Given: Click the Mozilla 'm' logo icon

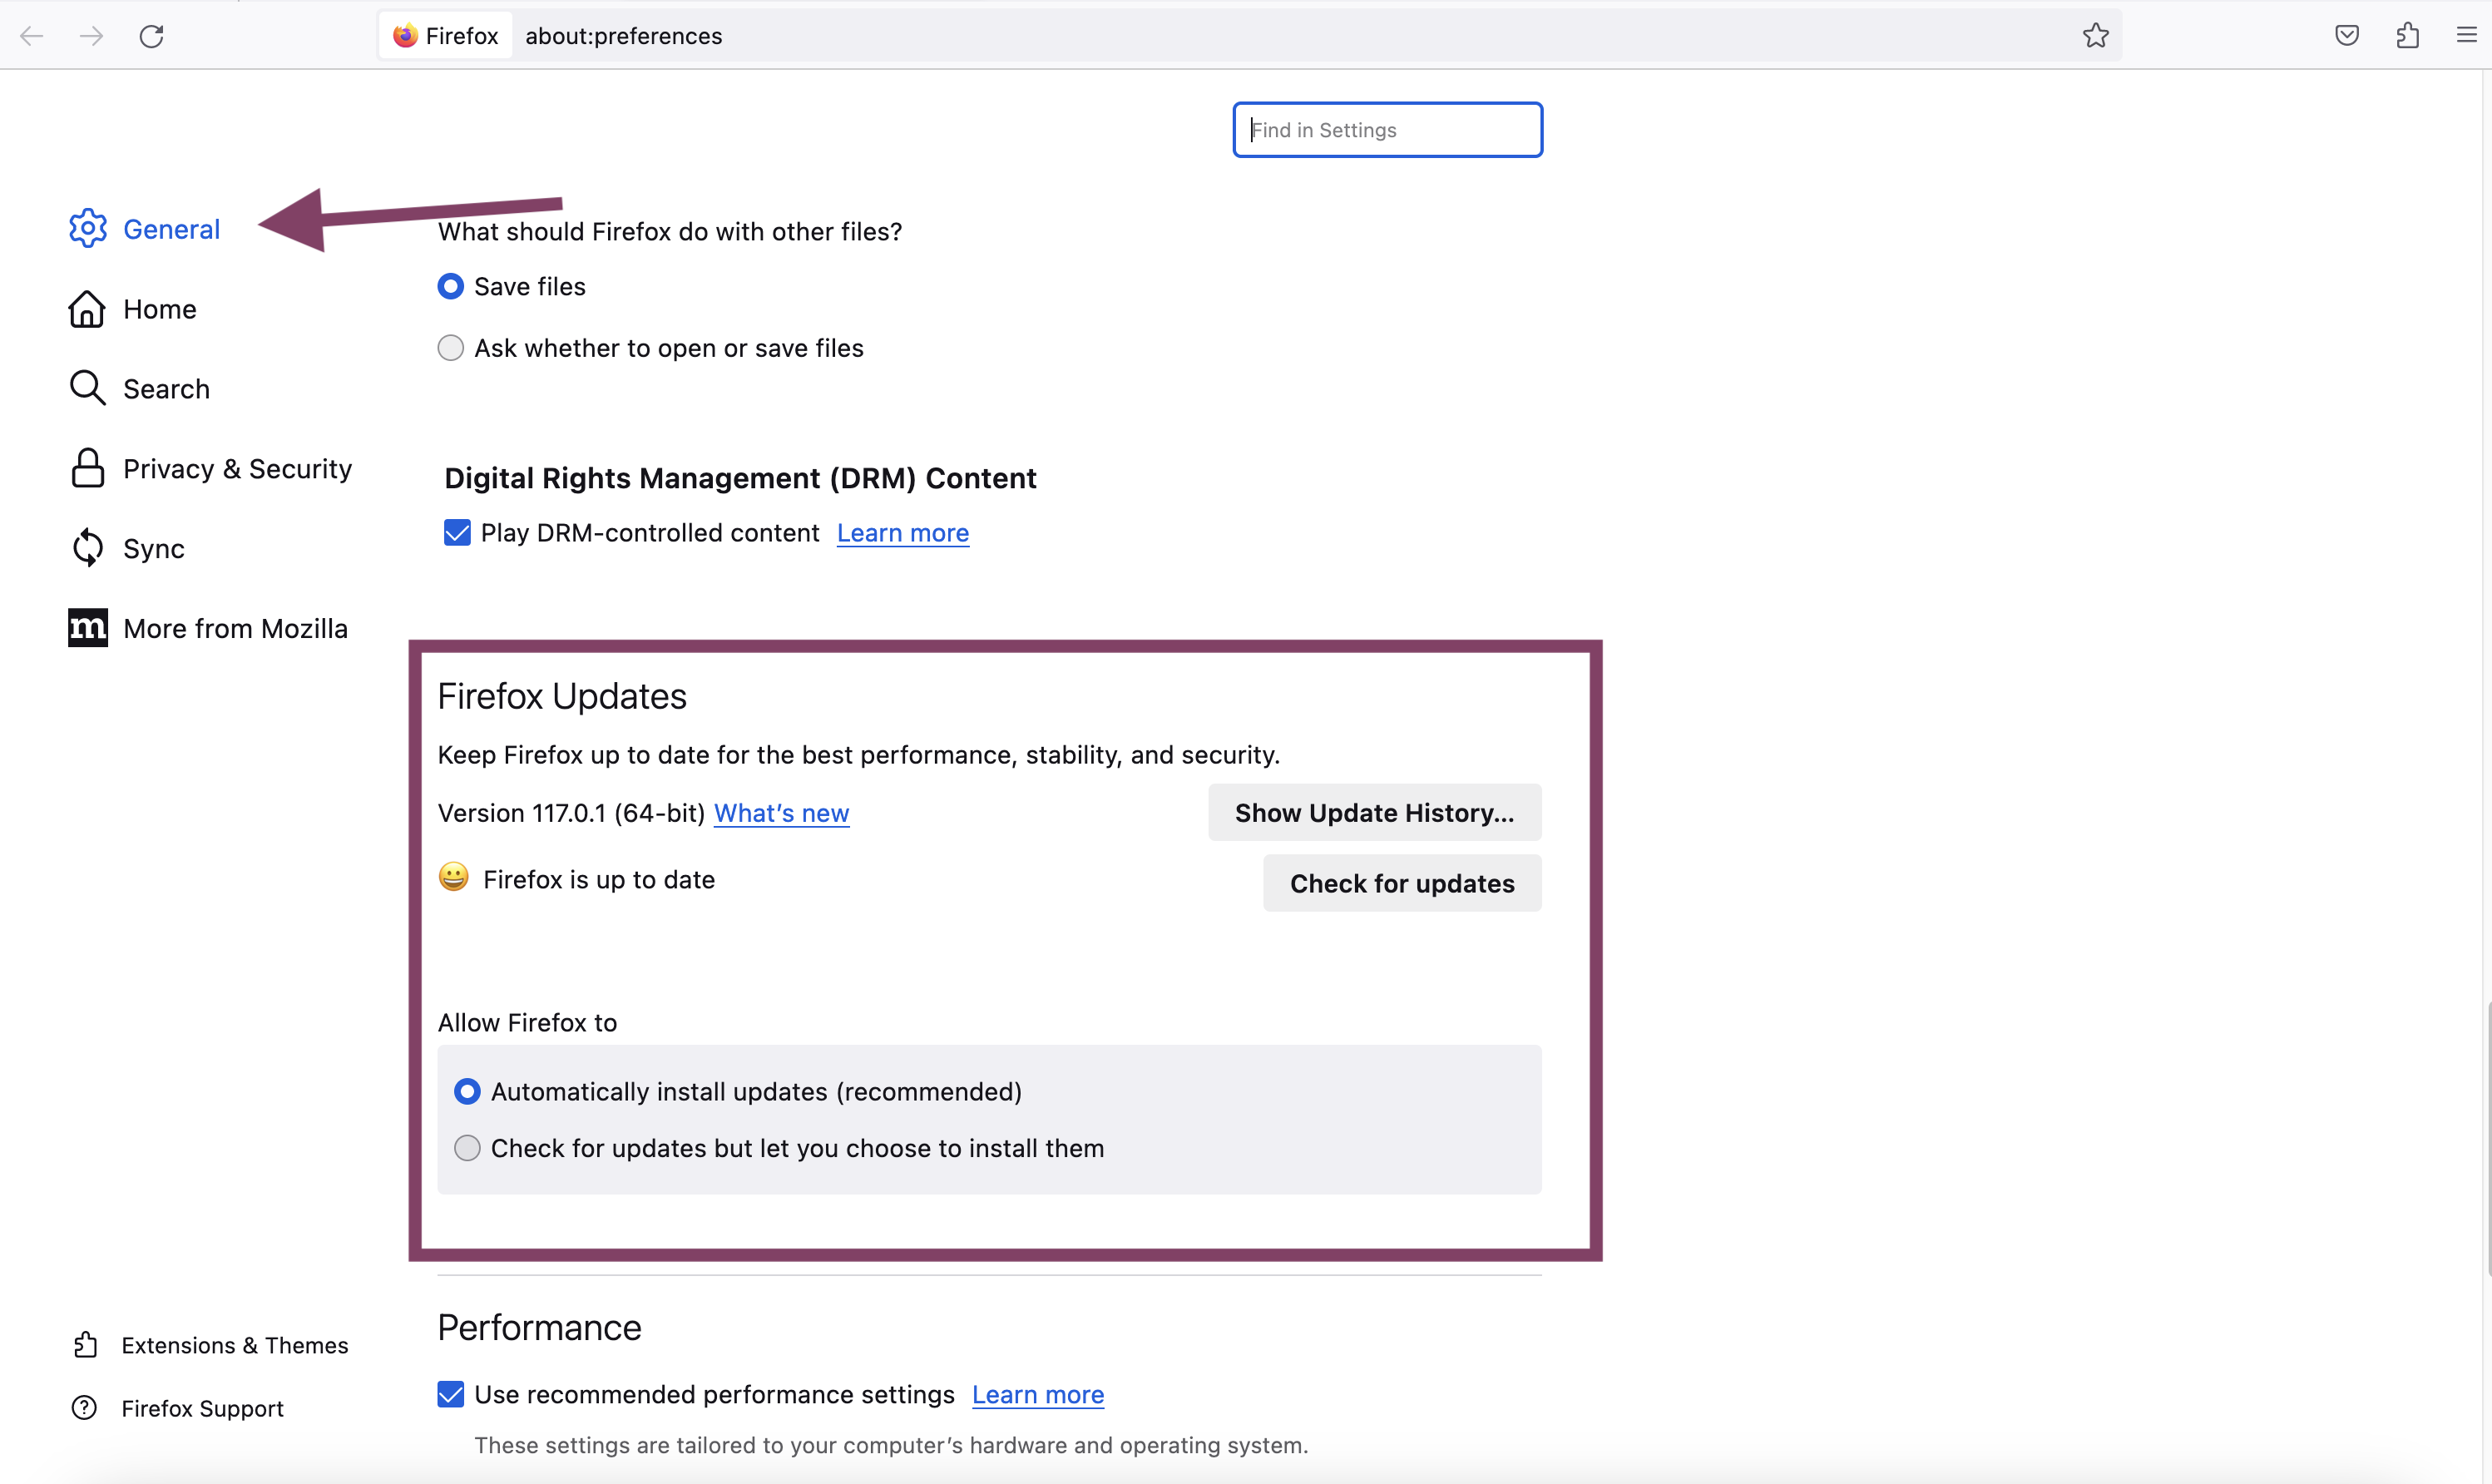Looking at the screenshot, I should coord(88,628).
